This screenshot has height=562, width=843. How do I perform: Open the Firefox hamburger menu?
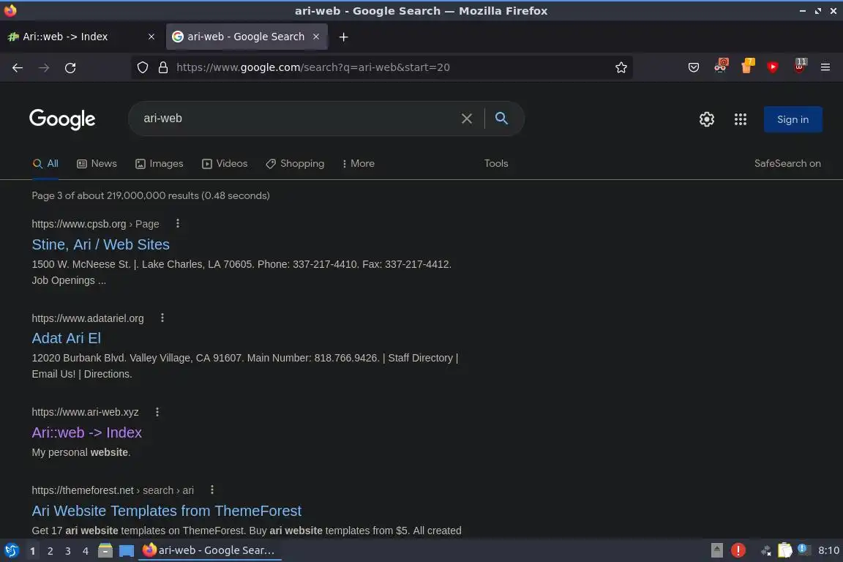click(825, 67)
